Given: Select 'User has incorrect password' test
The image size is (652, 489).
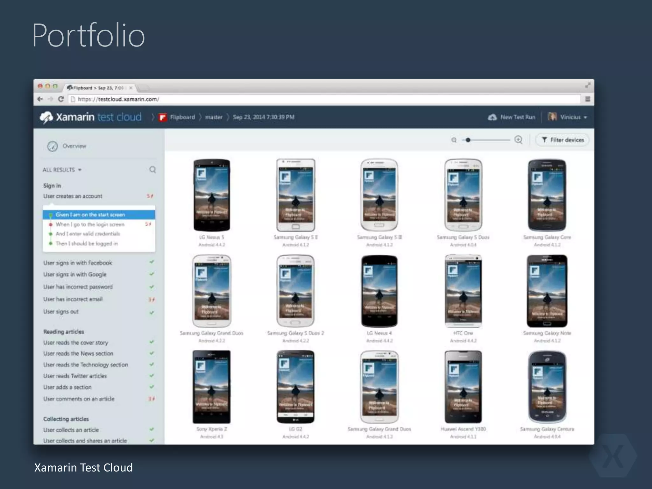Looking at the screenshot, I should (99, 287).
